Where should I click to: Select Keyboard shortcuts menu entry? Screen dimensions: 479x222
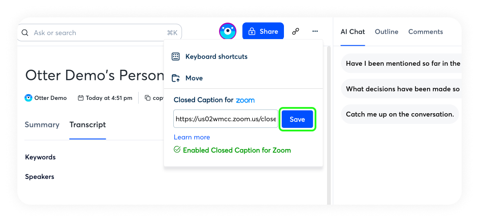click(216, 56)
